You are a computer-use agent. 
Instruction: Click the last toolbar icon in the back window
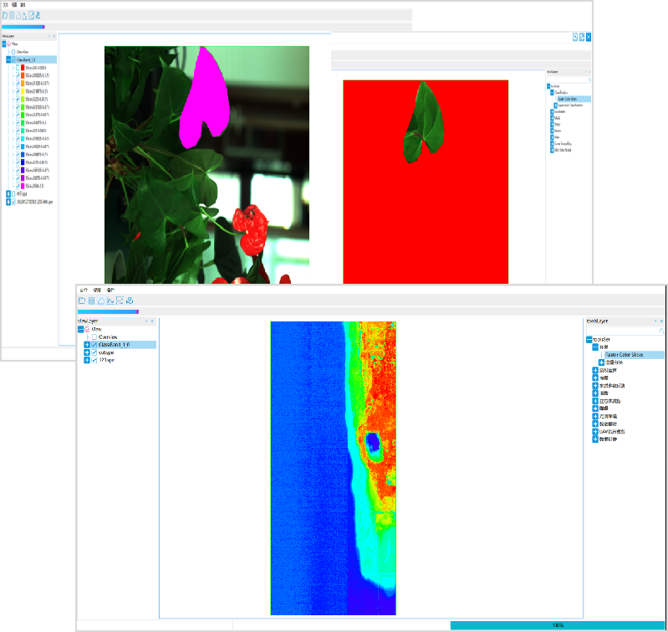38,15
